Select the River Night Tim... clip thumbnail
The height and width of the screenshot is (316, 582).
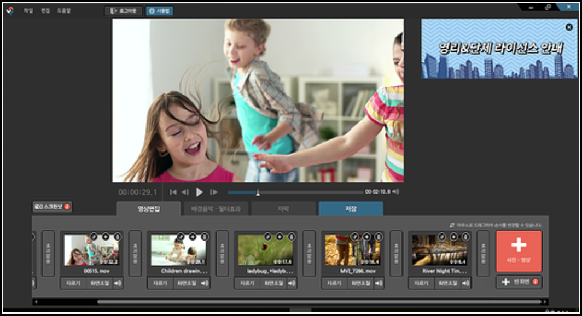(439, 250)
